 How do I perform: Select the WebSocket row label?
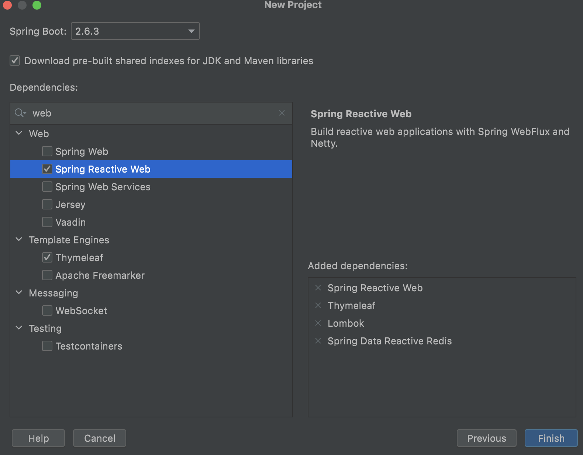tap(82, 311)
